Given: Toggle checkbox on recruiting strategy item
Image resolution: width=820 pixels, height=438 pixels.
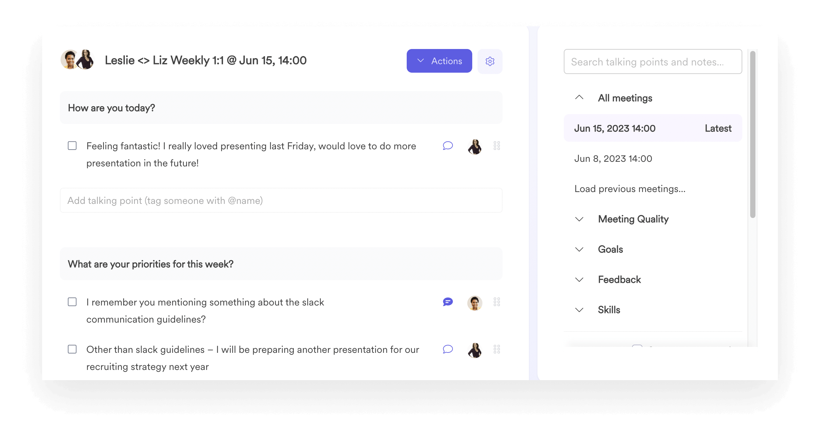Looking at the screenshot, I should point(73,349).
